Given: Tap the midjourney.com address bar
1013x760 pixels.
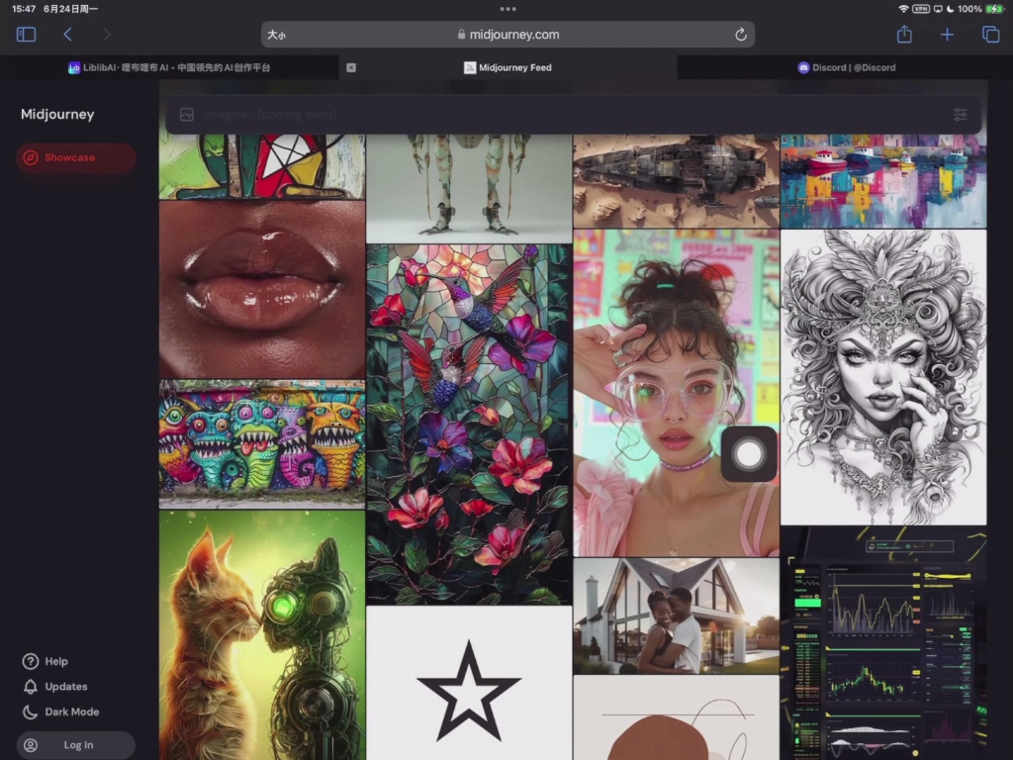Looking at the screenshot, I should point(507,35).
